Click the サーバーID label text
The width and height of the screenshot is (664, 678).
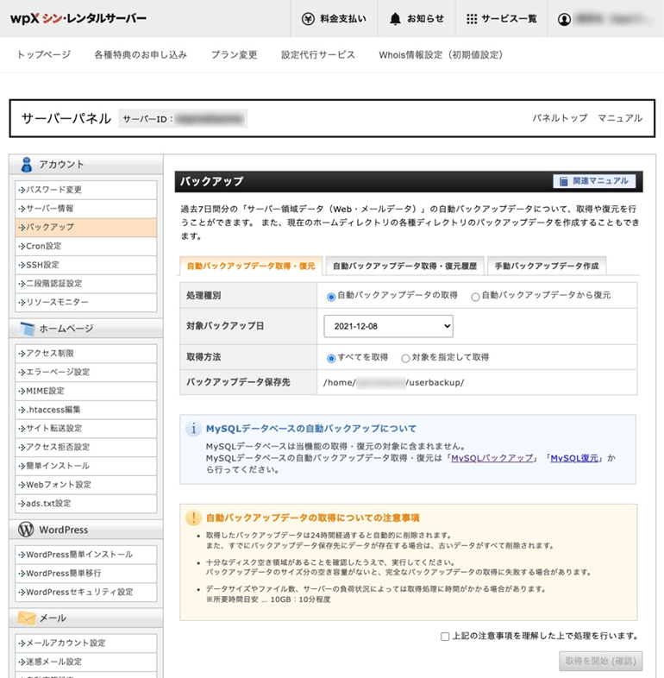pos(147,119)
